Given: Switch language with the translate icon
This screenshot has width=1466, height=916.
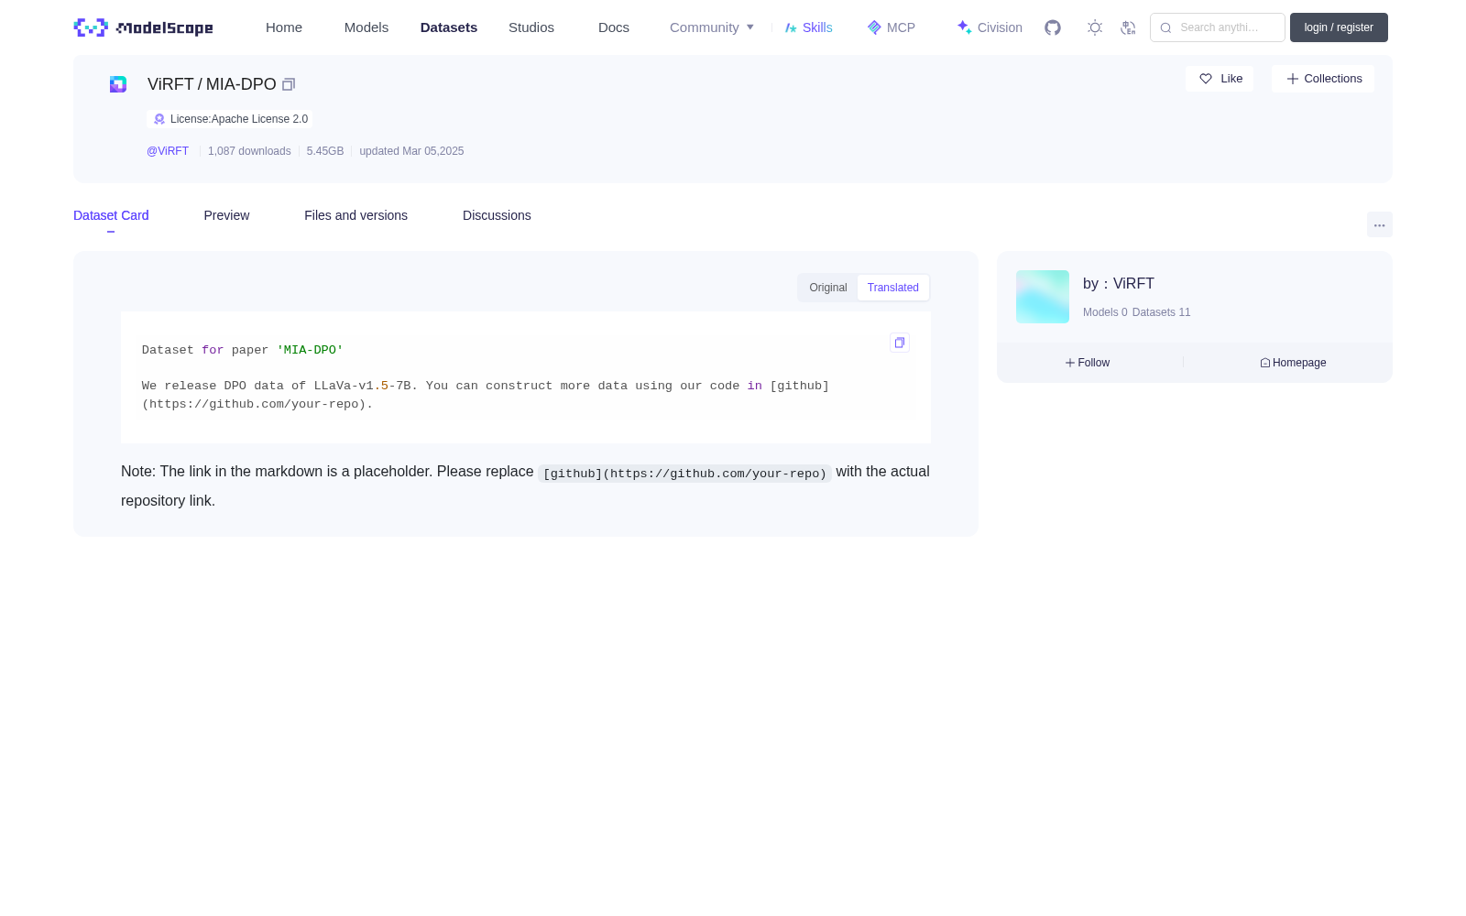Looking at the screenshot, I should 1128,27.
